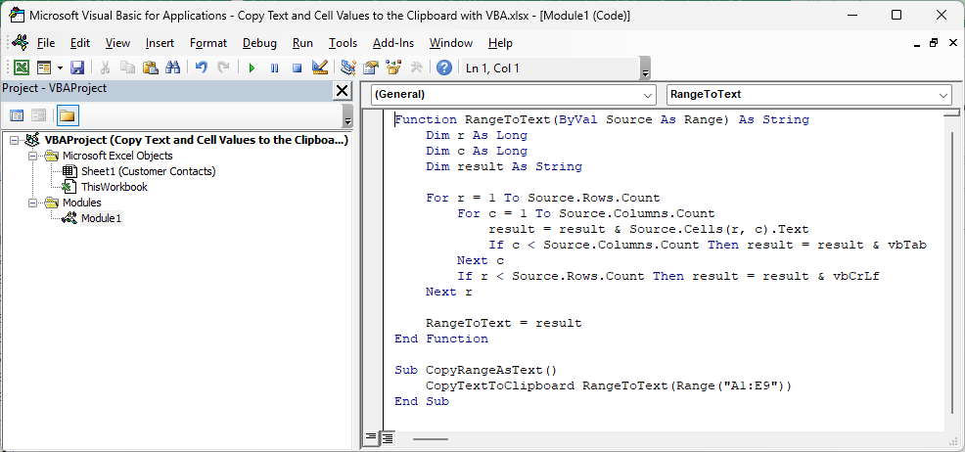
Task: Run the macro with green play icon
Action: [252, 68]
